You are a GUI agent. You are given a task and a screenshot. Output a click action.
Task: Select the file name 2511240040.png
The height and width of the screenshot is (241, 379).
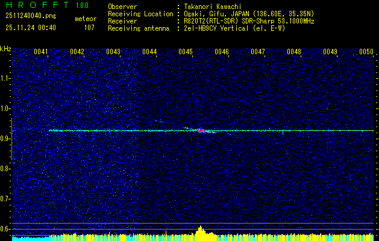pyautogui.click(x=31, y=16)
